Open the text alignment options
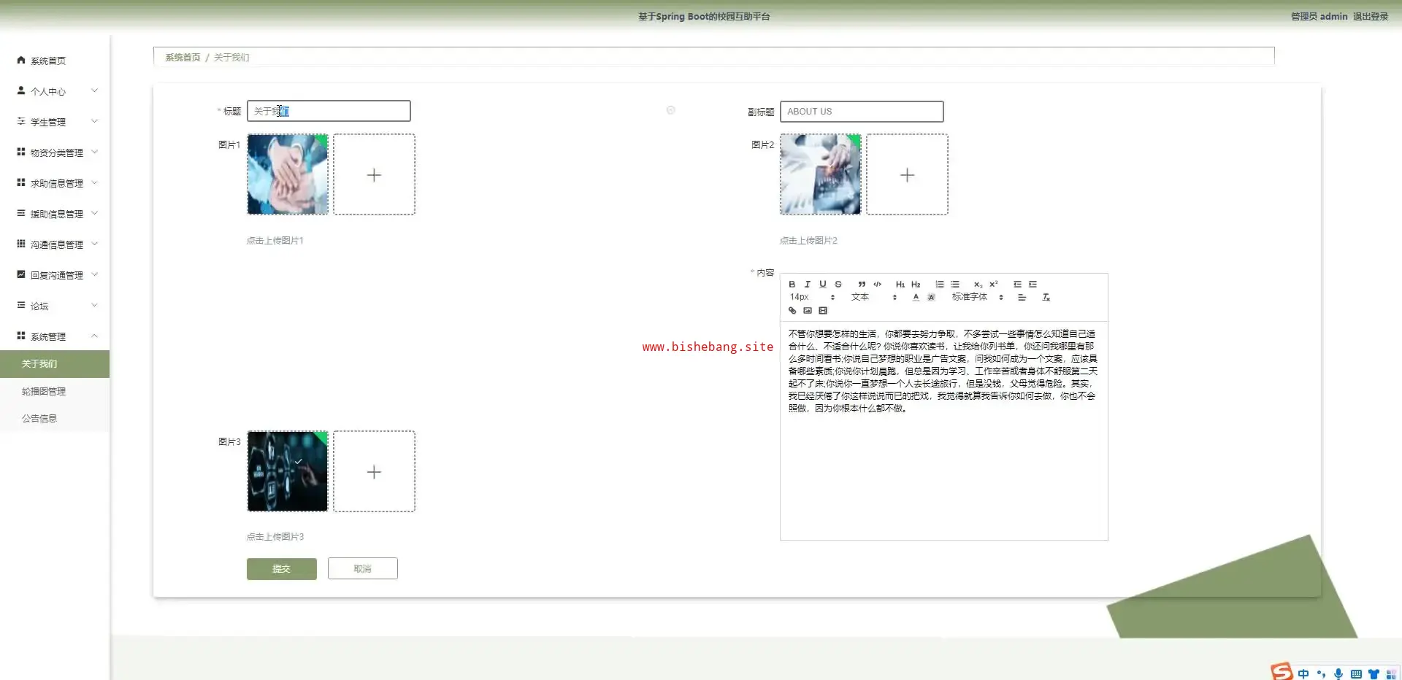Image resolution: width=1402 pixels, height=680 pixels. (1022, 298)
